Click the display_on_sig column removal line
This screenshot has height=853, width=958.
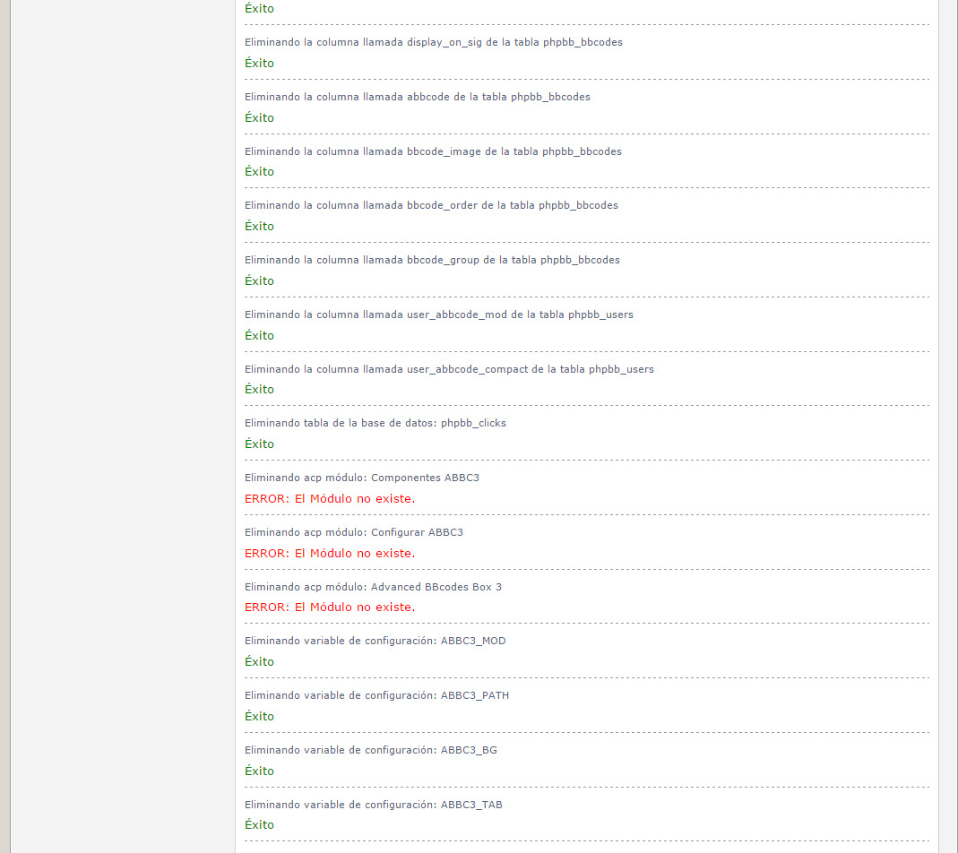click(433, 42)
